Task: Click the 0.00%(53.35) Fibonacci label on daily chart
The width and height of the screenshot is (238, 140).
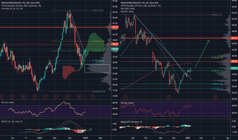Action: 216,15
